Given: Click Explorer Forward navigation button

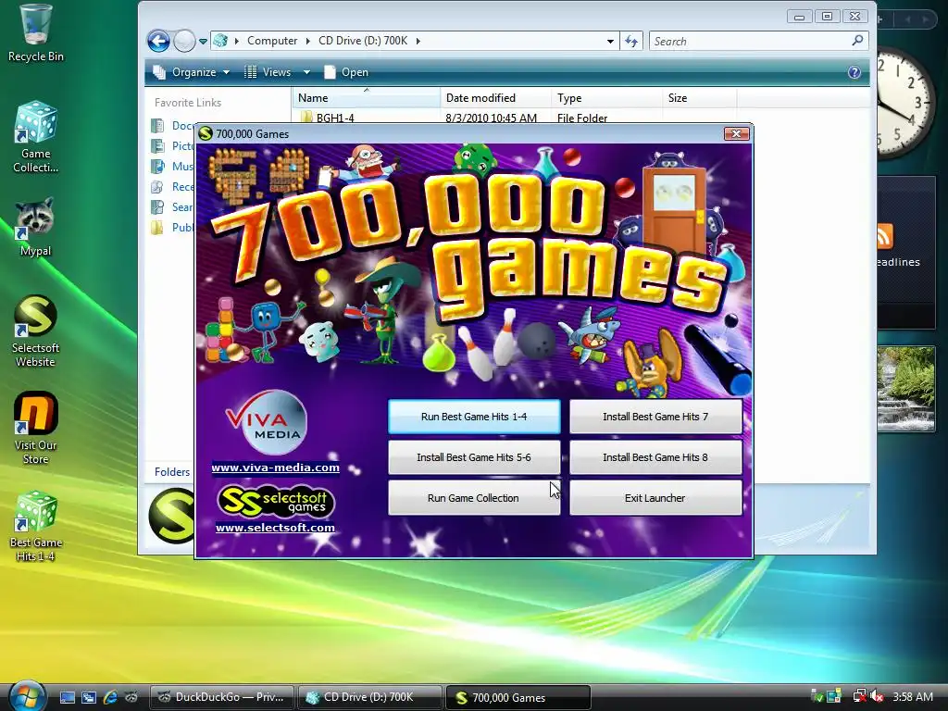Looking at the screenshot, I should pos(184,41).
